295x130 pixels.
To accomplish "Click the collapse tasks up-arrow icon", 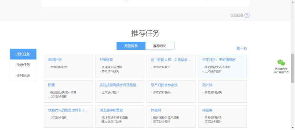I will click(247, 15).
